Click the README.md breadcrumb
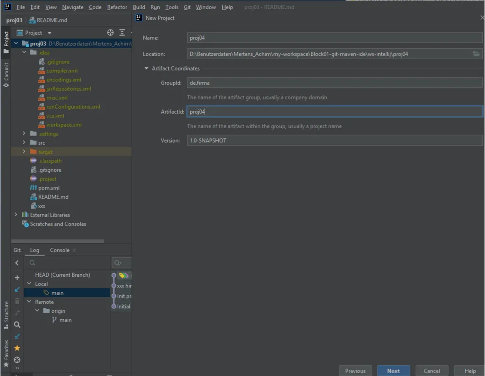 [48, 20]
